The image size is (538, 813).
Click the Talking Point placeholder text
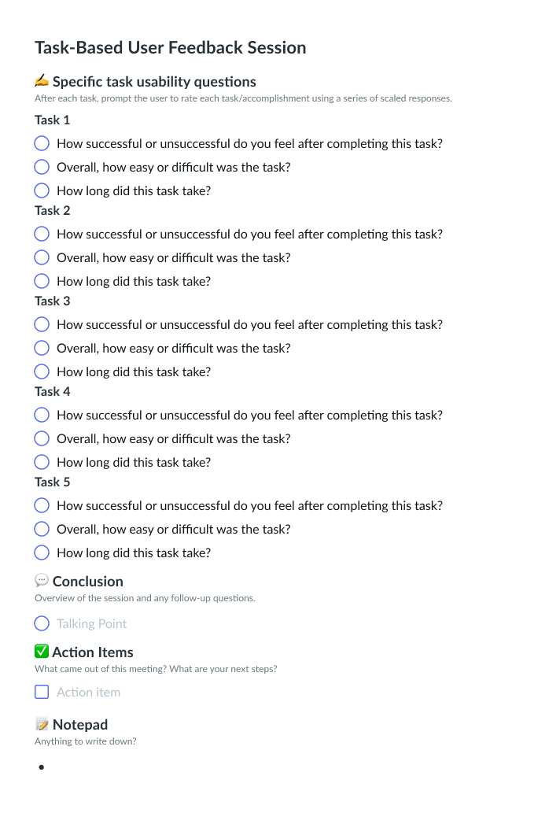point(92,623)
